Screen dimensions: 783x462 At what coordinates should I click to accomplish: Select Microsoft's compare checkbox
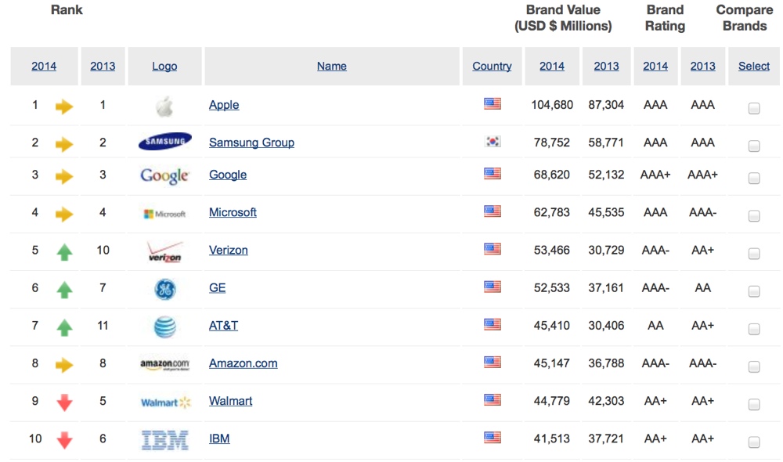tap(753, 216)
